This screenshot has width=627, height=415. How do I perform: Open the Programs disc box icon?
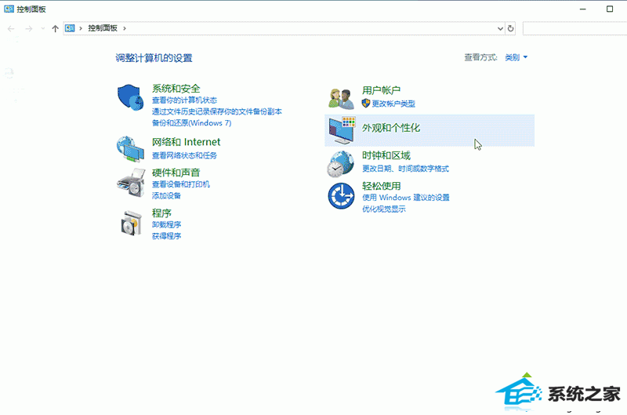(132, 224)
